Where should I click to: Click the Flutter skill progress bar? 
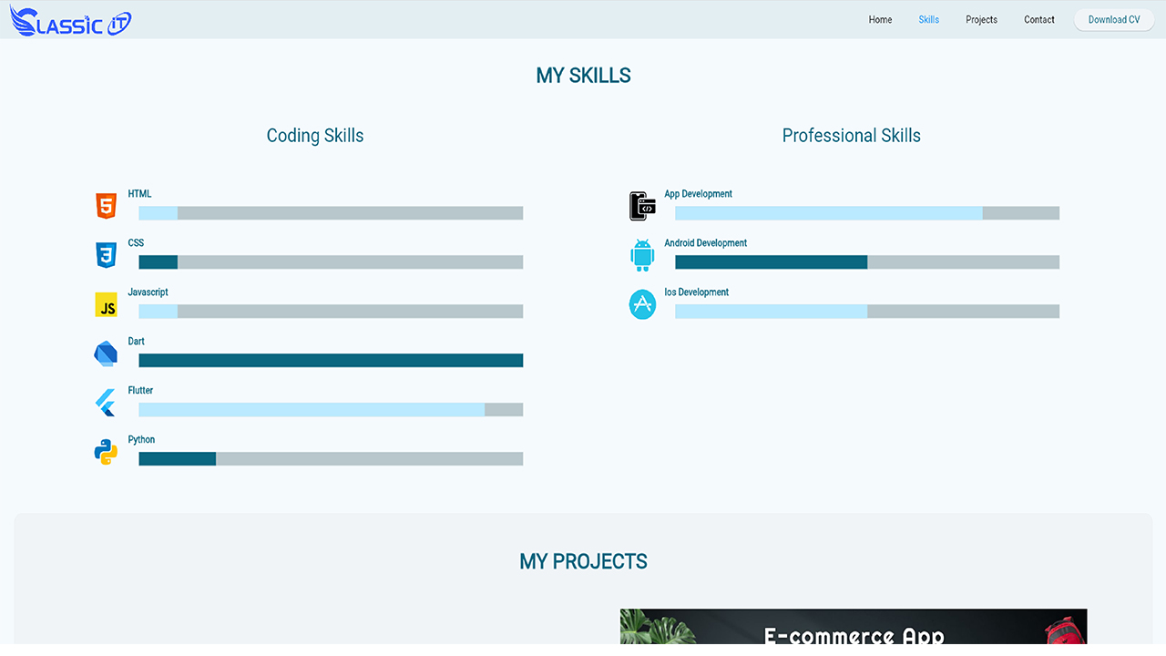tap(331, 410)
